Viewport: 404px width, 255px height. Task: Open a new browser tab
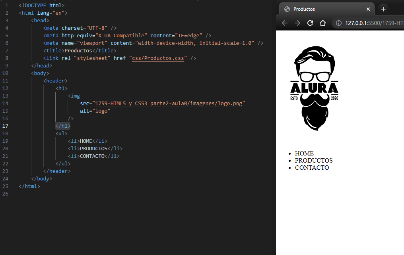[x=383, y=9]
